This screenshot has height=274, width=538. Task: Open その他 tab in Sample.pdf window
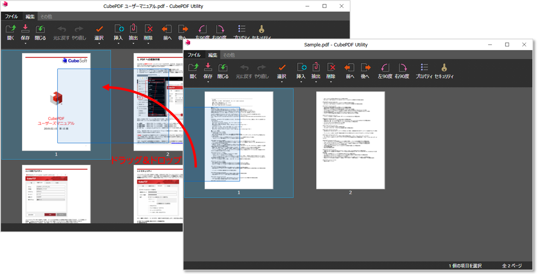click(229, 55)
